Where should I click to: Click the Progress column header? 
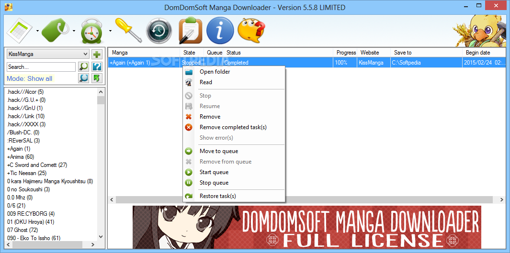click(x=345, y=53)
